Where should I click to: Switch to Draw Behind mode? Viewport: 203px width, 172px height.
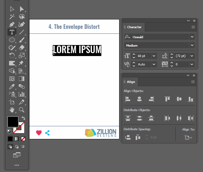point(17,147)
